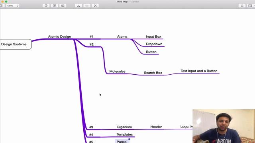Viewport: 255px width, 143px height.
Task: Select the Templates node
Action: pos(125,134)
